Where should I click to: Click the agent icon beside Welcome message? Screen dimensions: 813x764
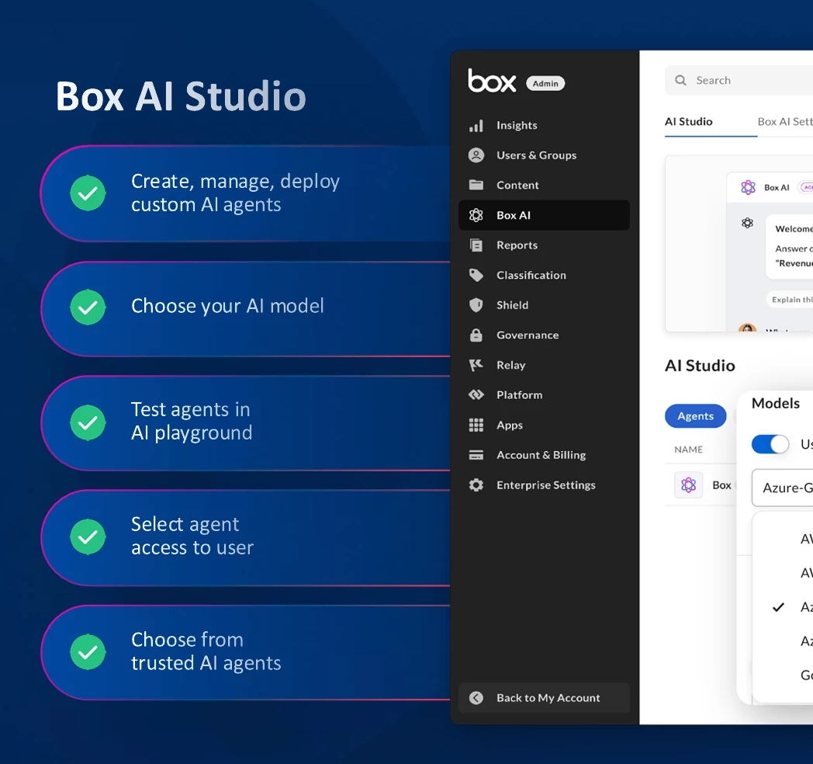pos(747,223)
